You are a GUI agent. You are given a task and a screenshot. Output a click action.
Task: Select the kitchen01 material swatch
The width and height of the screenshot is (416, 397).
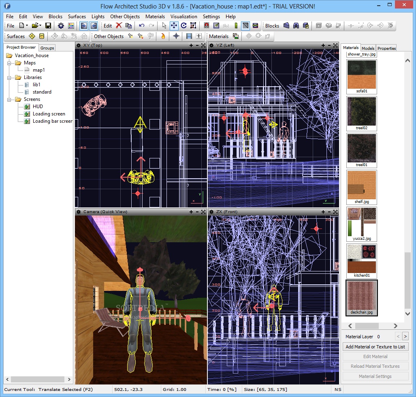coord(362,261)
